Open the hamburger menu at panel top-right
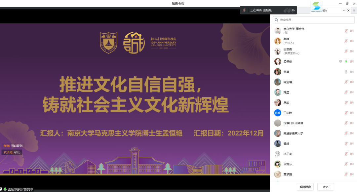The height and width of the screenshot is (192, 357). pyautogui.click(x=354, y=11)
